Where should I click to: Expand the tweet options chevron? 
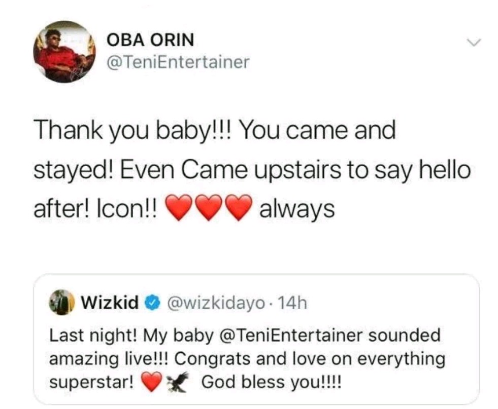click(473, 44)
